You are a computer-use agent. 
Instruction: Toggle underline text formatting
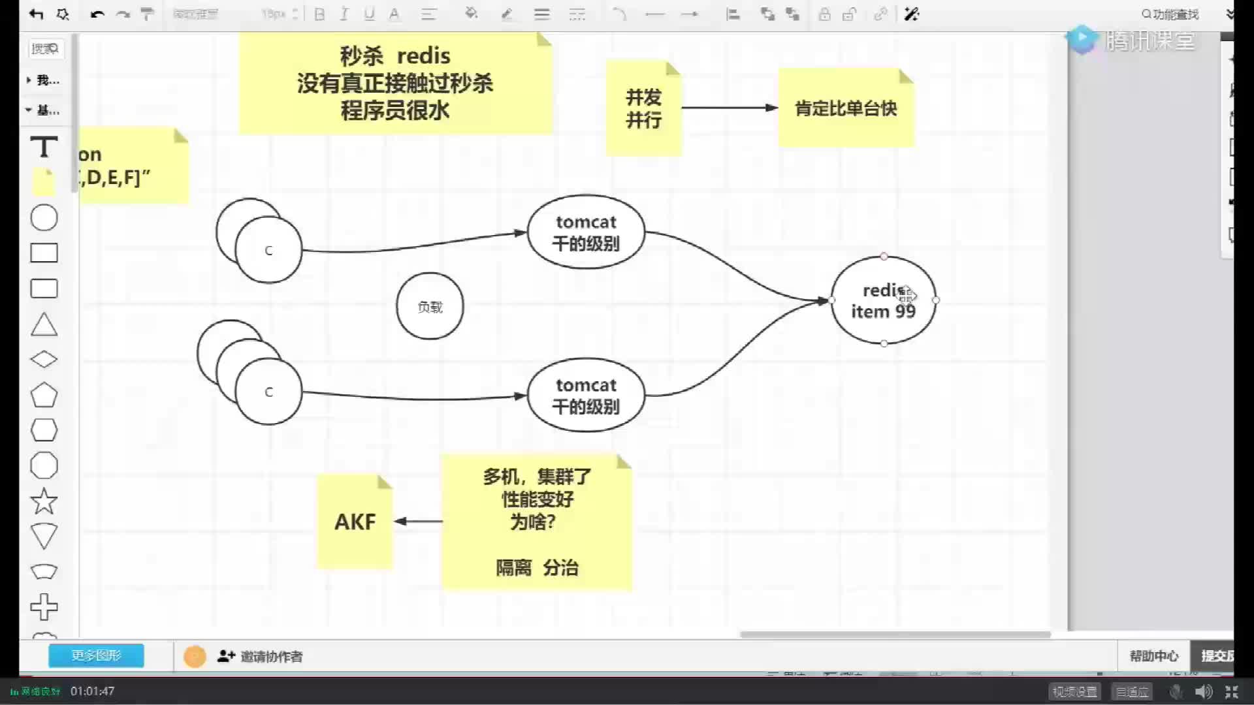(x=369, y=14)
